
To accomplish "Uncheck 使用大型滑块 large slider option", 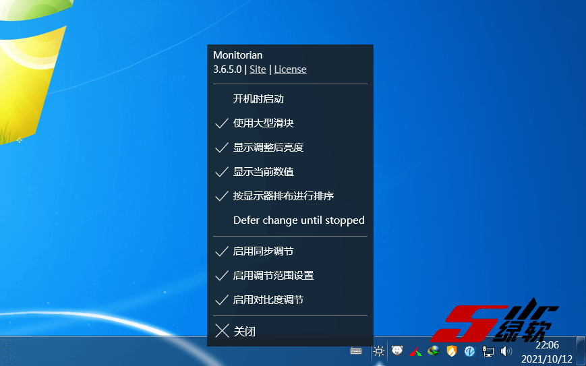I will tap(263, 123).
